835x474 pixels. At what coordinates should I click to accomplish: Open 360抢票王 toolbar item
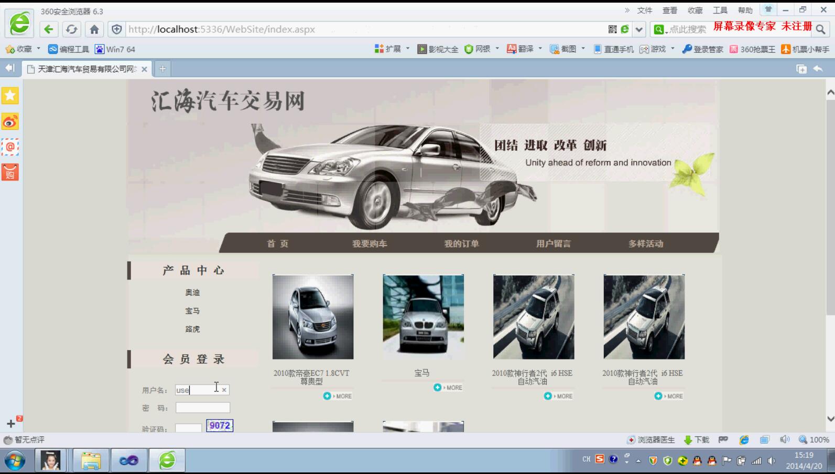tap(752, 49)
